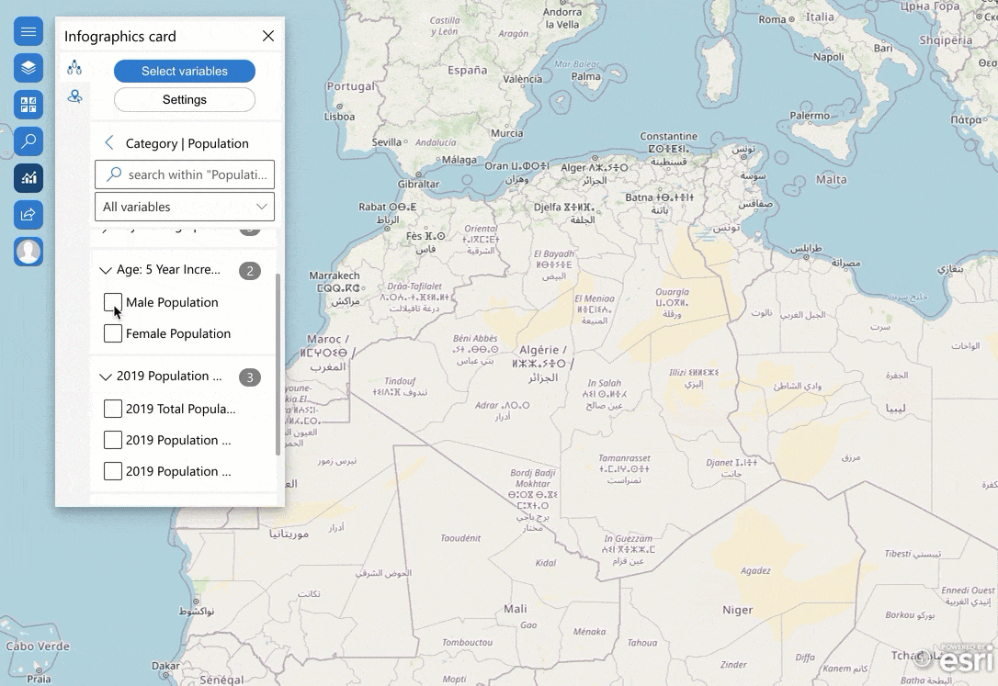Click the Dakar label on the map
The image size is (998, 686).
pos(165,666)
